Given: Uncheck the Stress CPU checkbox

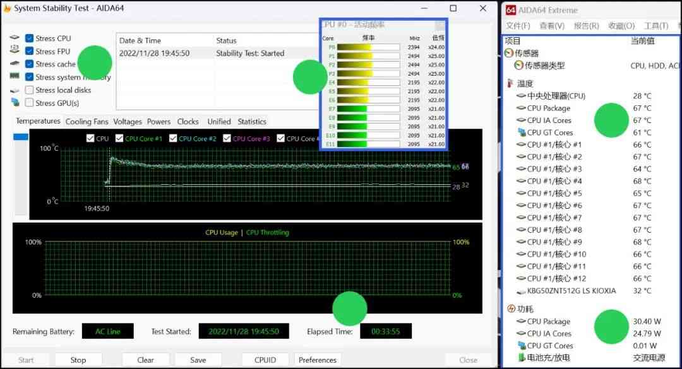Looking at the screenshot, I should tap(29, 38).
